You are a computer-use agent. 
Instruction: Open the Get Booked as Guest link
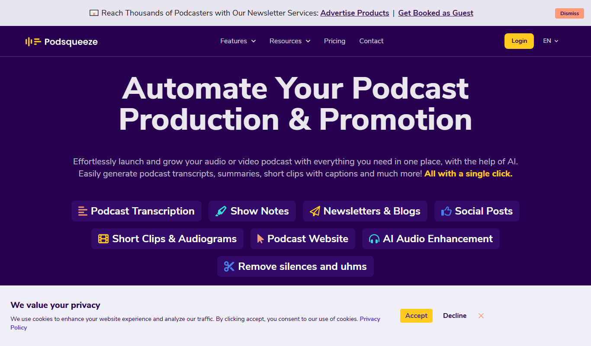(x=436, y=13)
